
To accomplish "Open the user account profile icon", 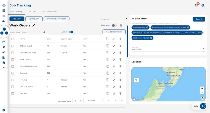I will point(203,5).
